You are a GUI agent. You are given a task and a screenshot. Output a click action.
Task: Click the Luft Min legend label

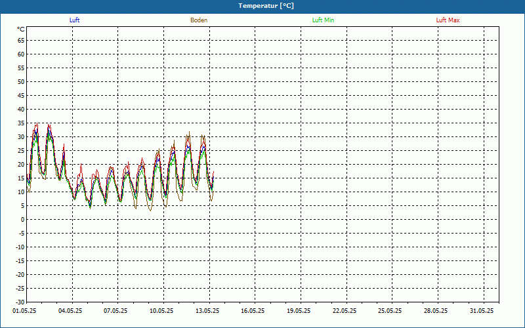point(323,20)
